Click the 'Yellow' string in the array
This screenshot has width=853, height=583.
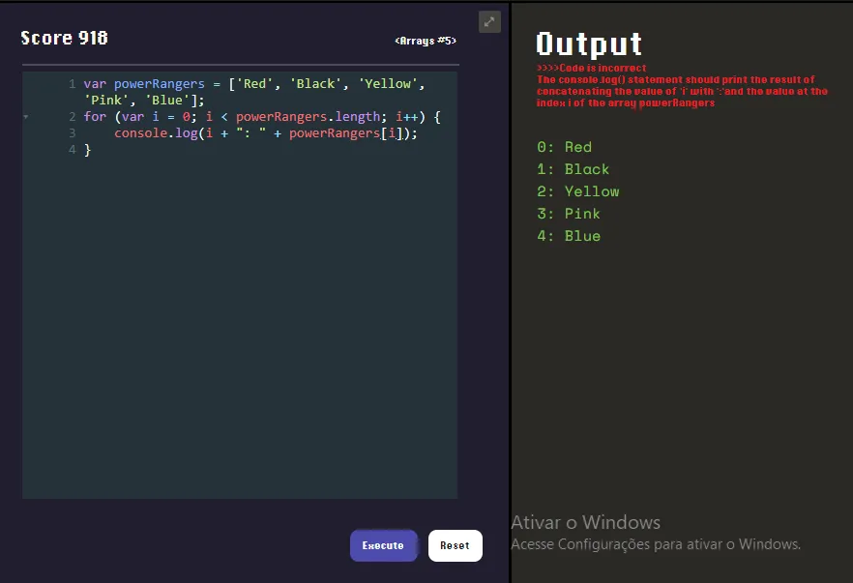pos(389,84)
